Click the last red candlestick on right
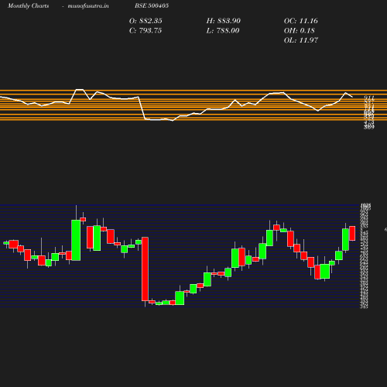The height and width of the screenshot is (387, 387). [352, 233]
